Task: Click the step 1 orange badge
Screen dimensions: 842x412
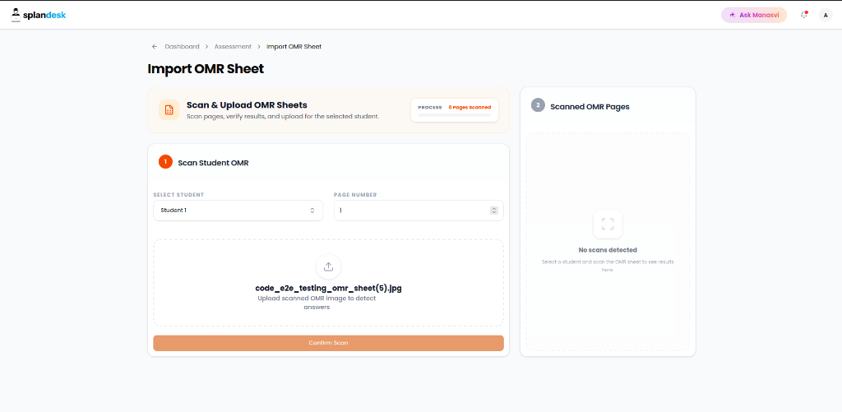Action: coord(165,162)
